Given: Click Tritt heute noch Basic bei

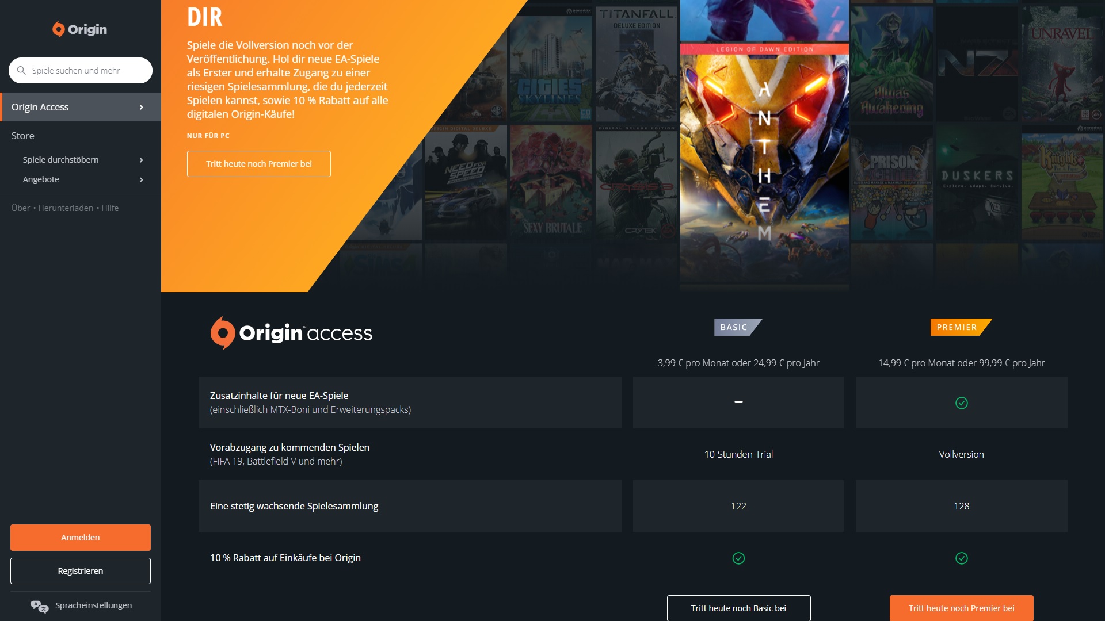Looking at the screenshot, I should [x=738, y=608].
